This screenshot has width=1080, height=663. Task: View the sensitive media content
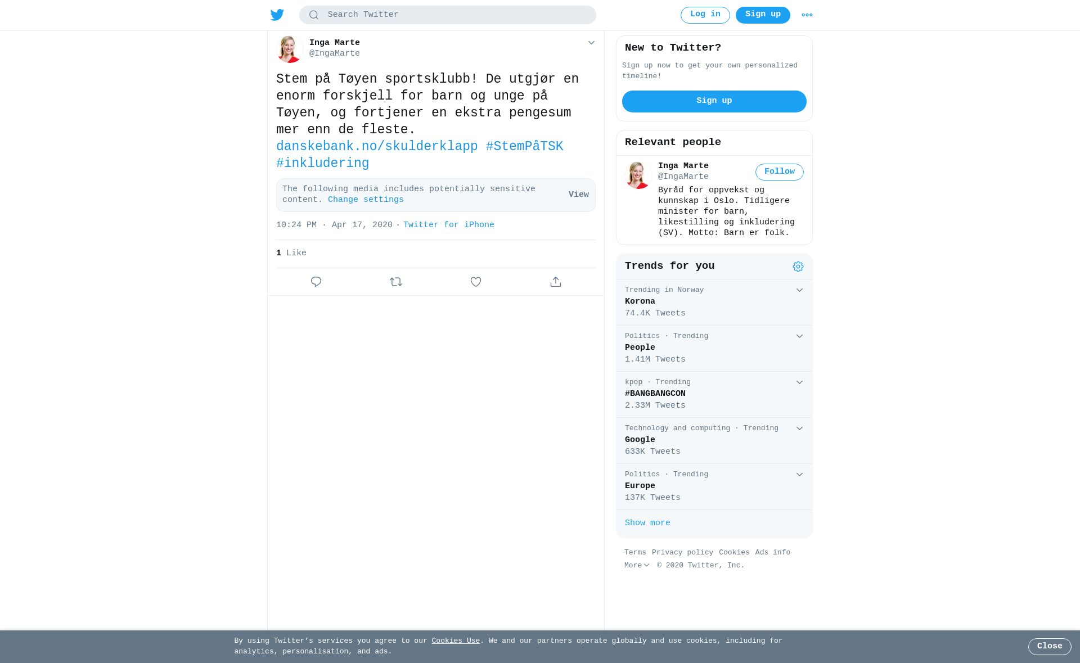tap(579, 195)
